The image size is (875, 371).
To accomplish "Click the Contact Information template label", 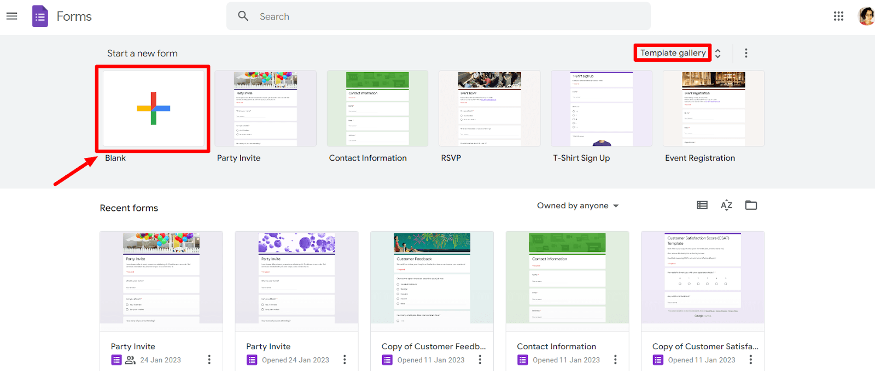I will 368,158.
